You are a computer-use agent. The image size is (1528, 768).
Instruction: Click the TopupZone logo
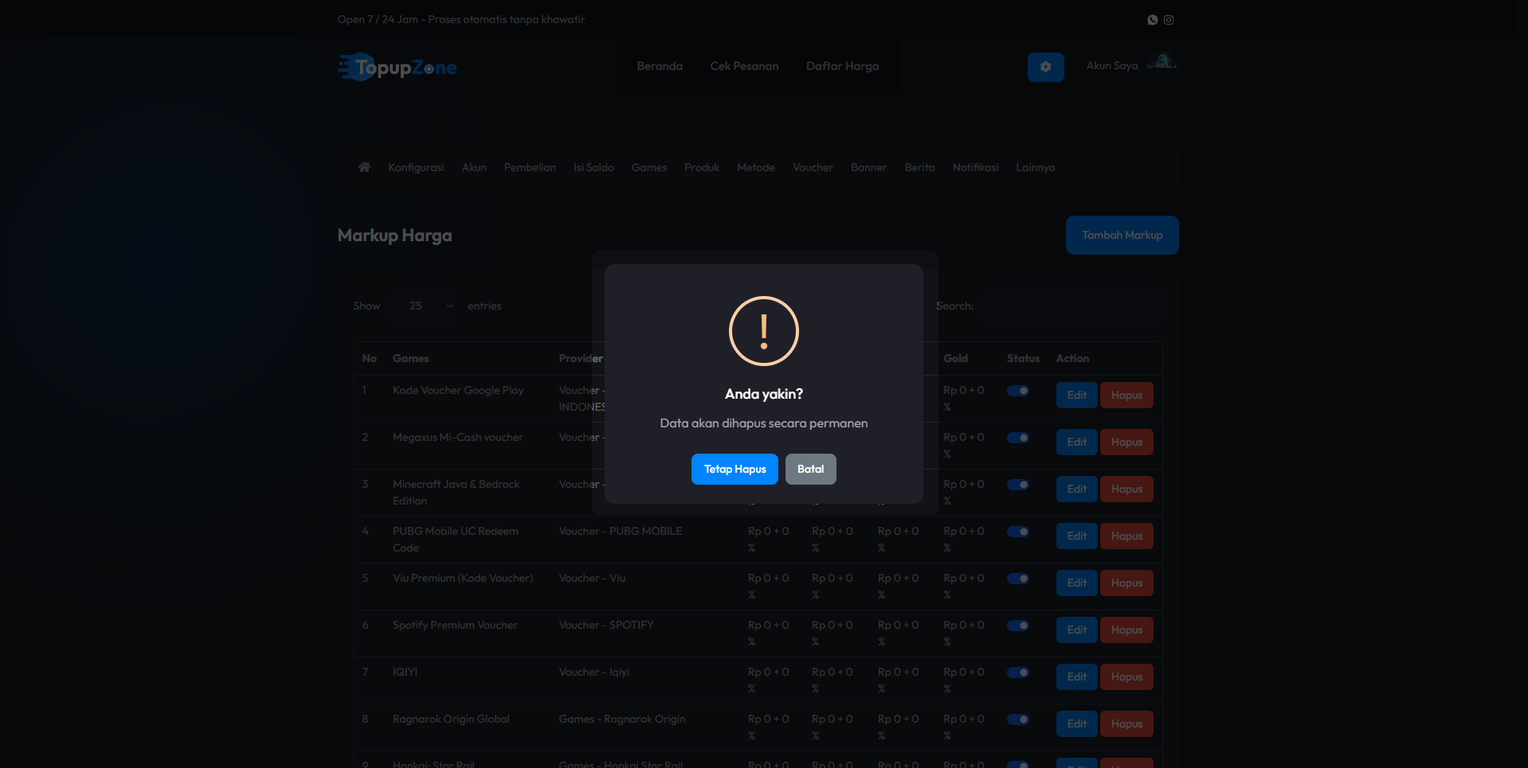pos(397,67)
